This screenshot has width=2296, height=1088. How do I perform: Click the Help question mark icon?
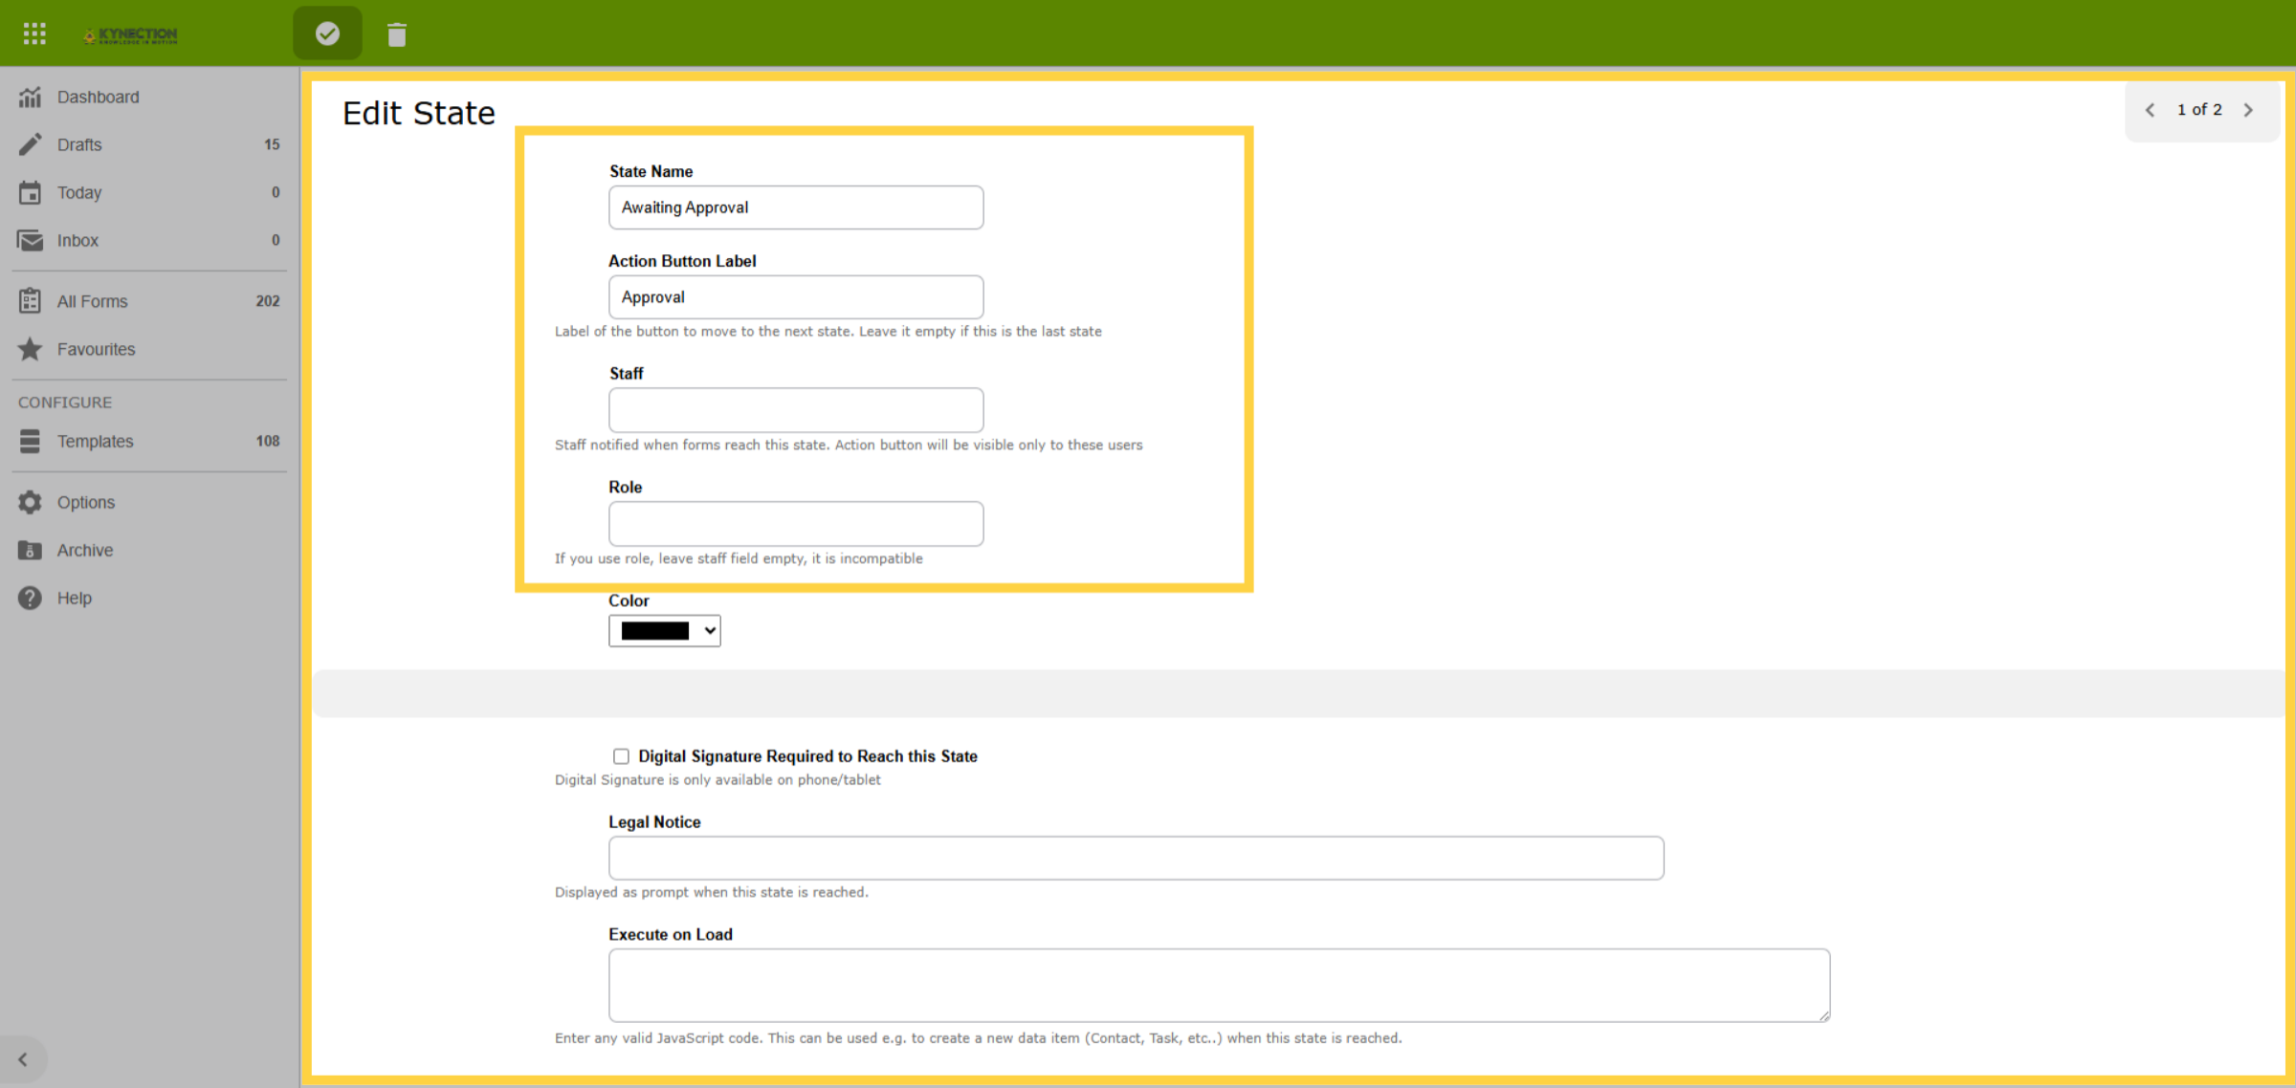coord(31,598)
